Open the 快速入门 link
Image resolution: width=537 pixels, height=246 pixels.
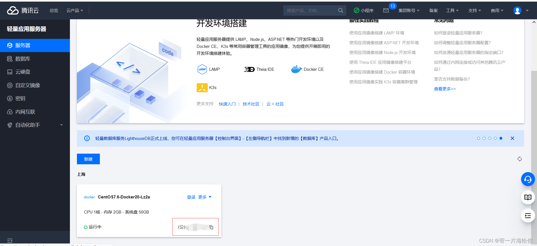(x=227, y=104)
